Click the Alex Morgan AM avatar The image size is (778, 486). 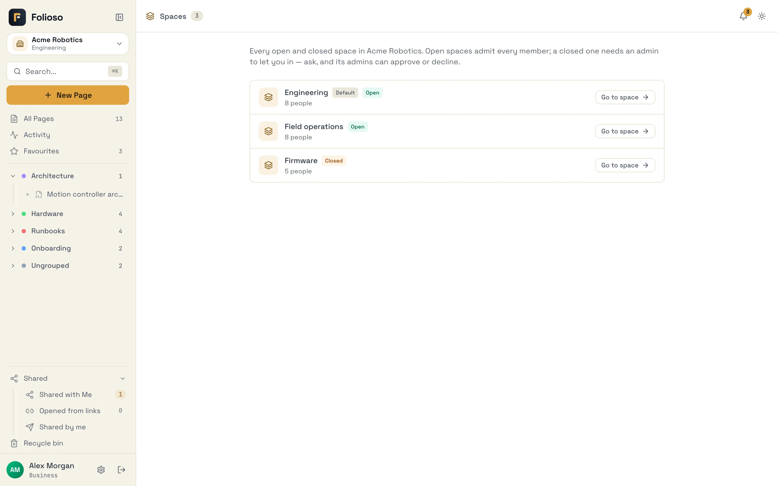tap(15, 470)
